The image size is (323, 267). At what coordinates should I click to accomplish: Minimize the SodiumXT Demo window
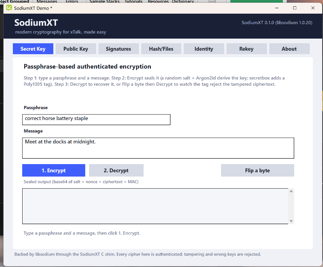[277, 8]
